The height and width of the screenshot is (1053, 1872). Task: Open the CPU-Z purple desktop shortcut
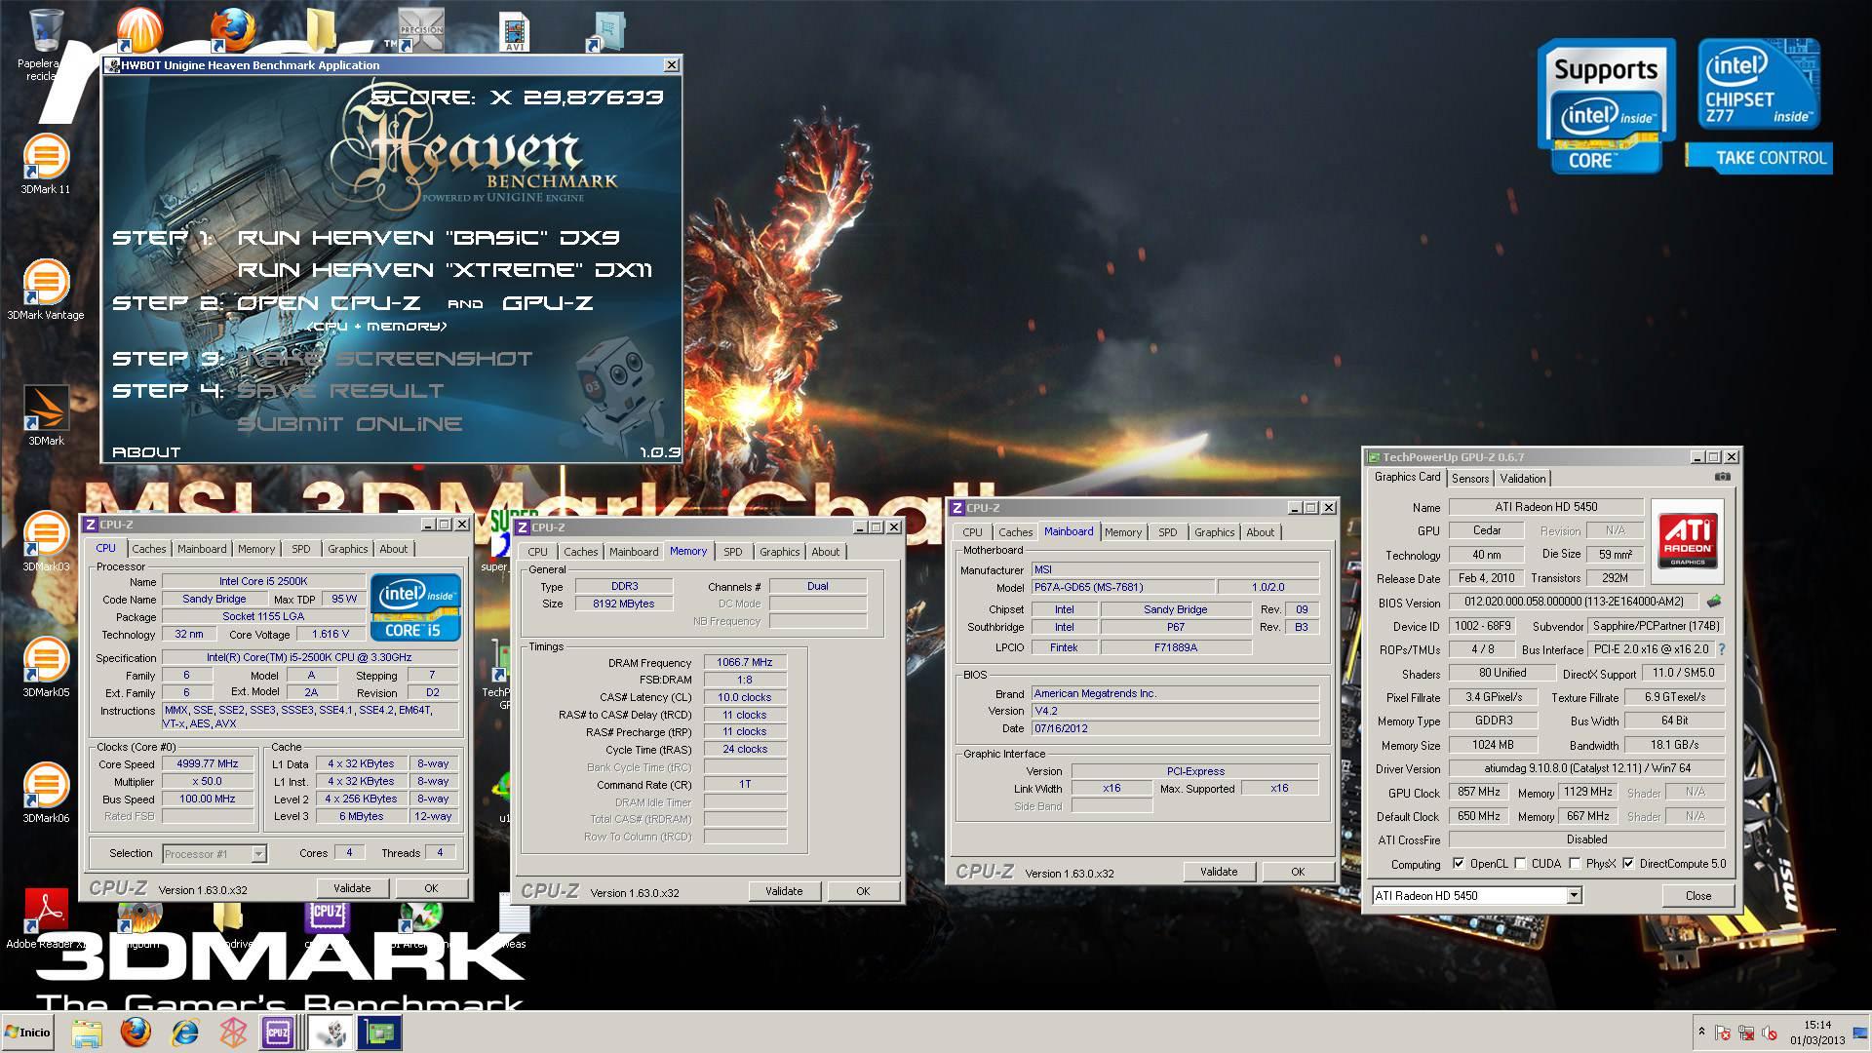[x=328, y=919]
